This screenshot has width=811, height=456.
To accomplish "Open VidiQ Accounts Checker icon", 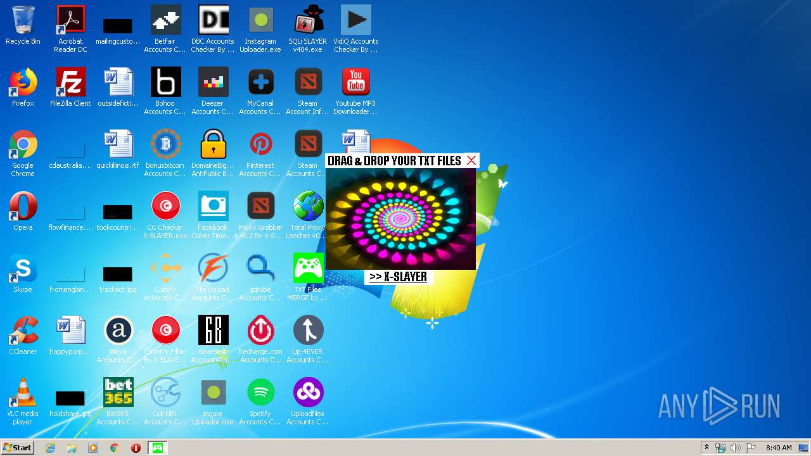I will click(x=355, y=21).
